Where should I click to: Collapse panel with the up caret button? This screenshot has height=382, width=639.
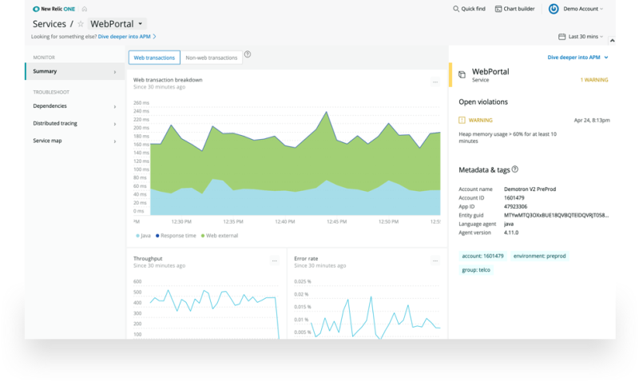(x=612, y=41)
